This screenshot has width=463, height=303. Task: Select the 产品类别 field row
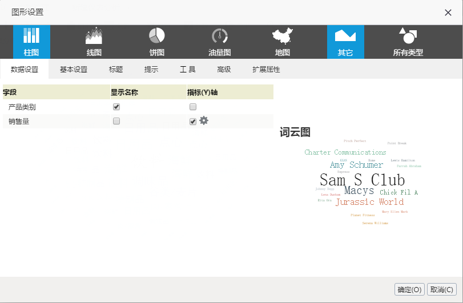138,107
